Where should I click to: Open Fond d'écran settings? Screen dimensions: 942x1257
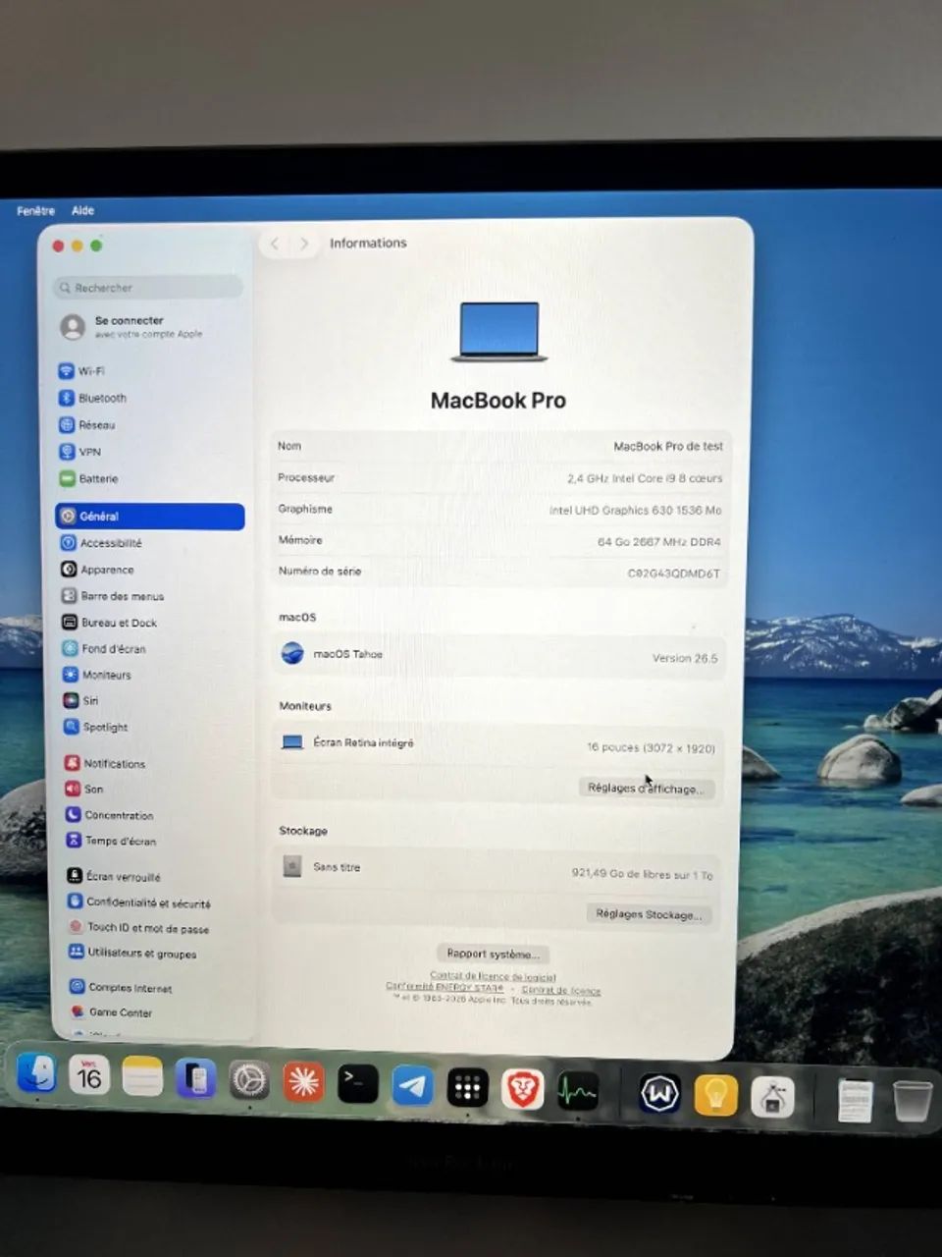tap(104, 649)
